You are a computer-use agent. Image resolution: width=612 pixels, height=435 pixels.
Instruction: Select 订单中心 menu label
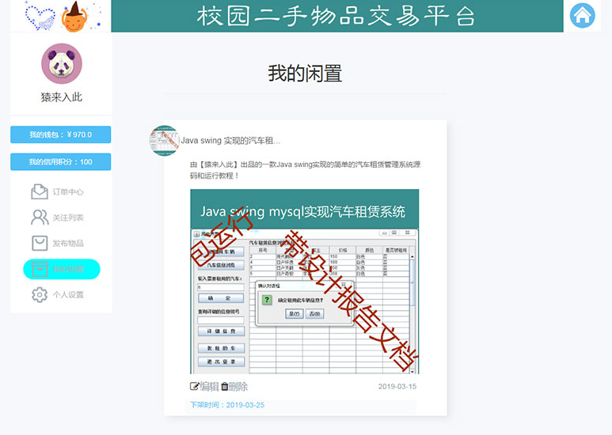point(68,191)
